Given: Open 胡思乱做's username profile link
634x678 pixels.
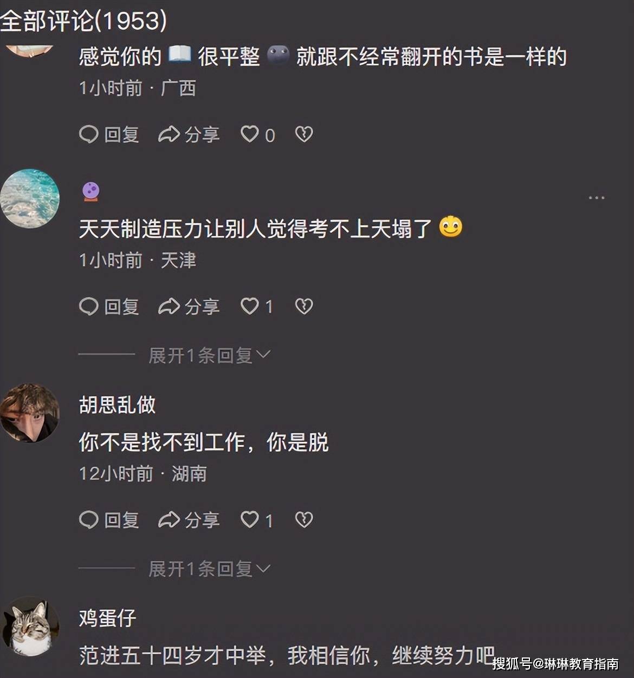Looking at the screenshot, I should (x=118, y=405).
